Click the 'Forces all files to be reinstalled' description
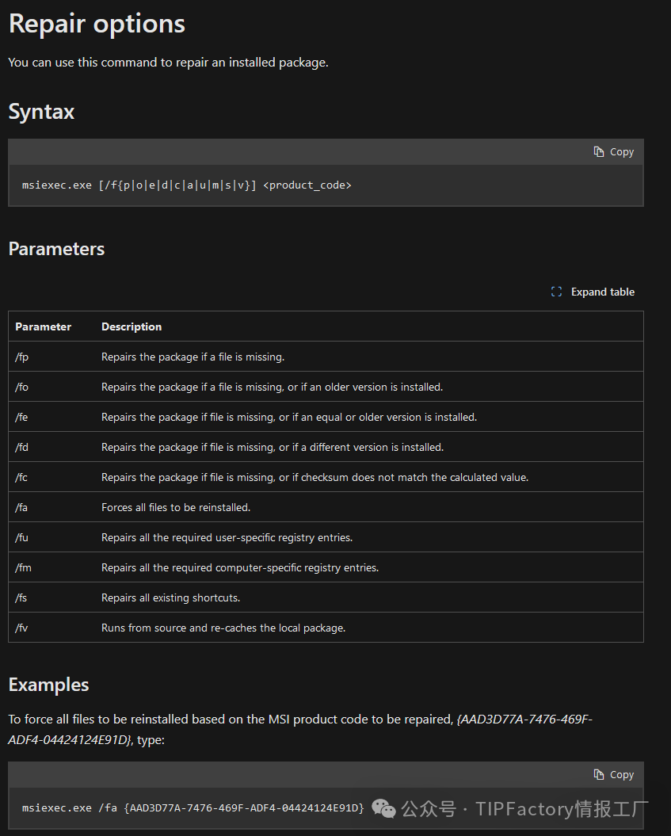The height and width of the screenshot is (836, 671). pyautogui.click(x=176, y=507)
